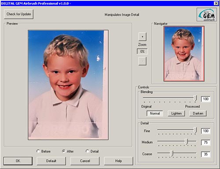Click the Navigator thumbnail image
Screen dimensions: 220x169
point(184,54)
